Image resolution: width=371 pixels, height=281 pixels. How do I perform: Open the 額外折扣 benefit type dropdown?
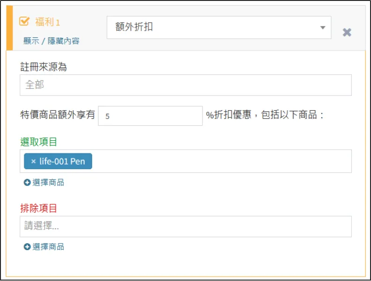213,28
